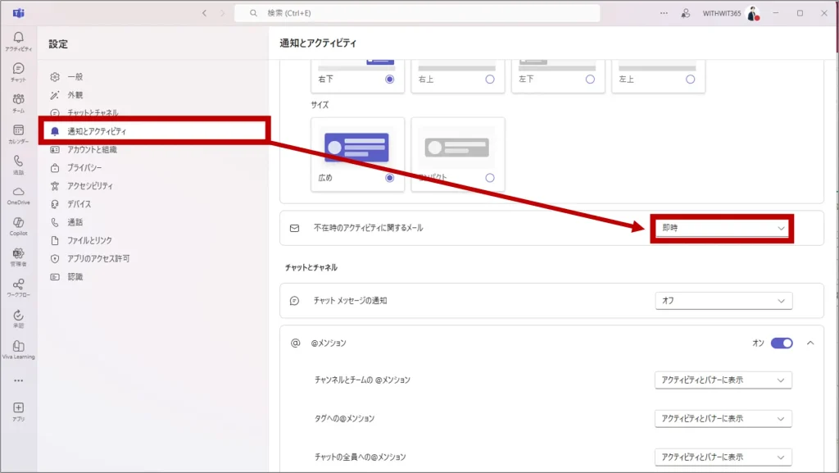
Task: Open the タグへの@メンション dropdown
Action: point(723,418)
